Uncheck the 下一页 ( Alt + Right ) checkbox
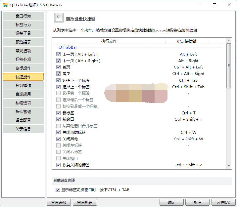The image size is (237, 207). click(x=58, y=61)
